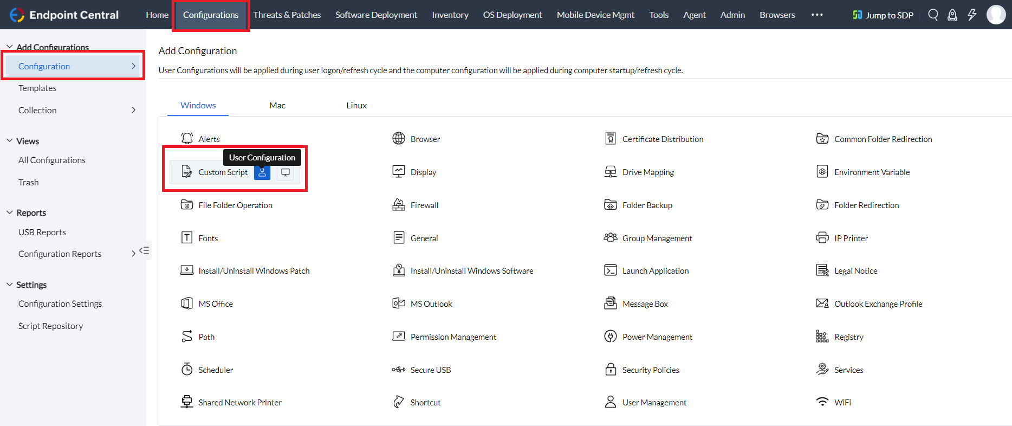Open the Secure USB icon
The width and height of the screenshot is (1012, 426).
399,370
